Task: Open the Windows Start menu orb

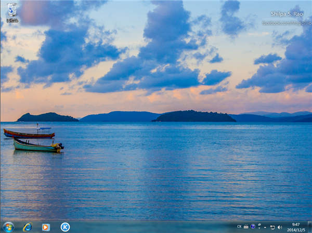Action: pos(8,227)
